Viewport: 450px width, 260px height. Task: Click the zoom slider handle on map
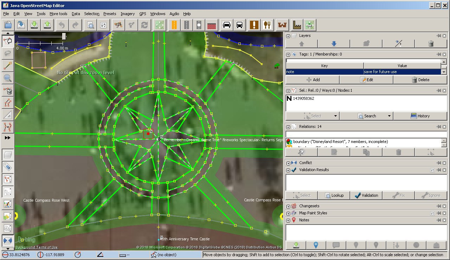pos(64,36)
